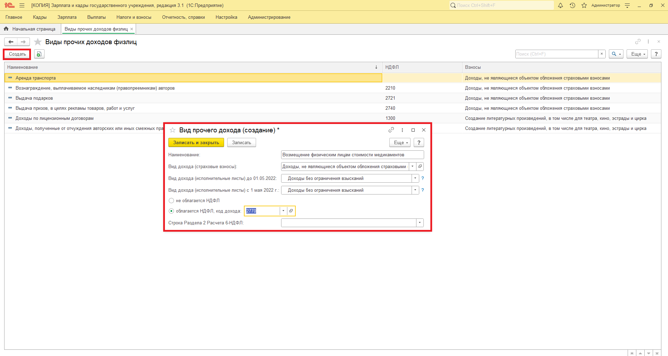Click the global search field Поиск Ctrl+Shift+F
668x356 pixels.
point(501,5)
